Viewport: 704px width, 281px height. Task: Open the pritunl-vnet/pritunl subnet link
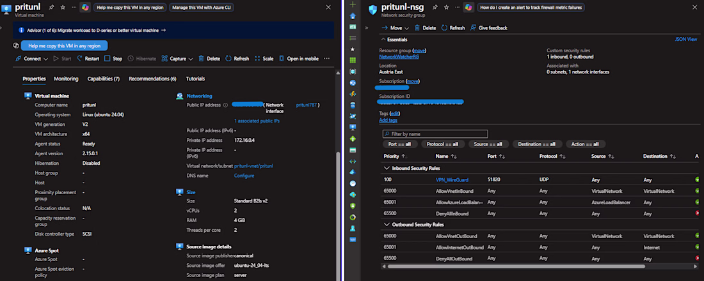point(253,166)
